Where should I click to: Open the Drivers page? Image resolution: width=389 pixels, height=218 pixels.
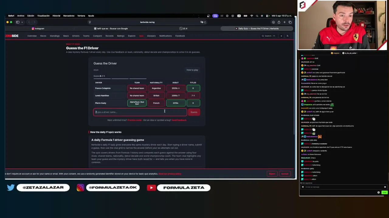pos(76,36)
